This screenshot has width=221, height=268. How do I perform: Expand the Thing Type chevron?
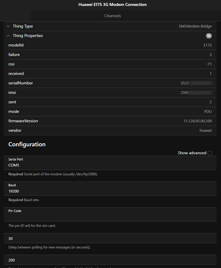[x=8, y=26]
